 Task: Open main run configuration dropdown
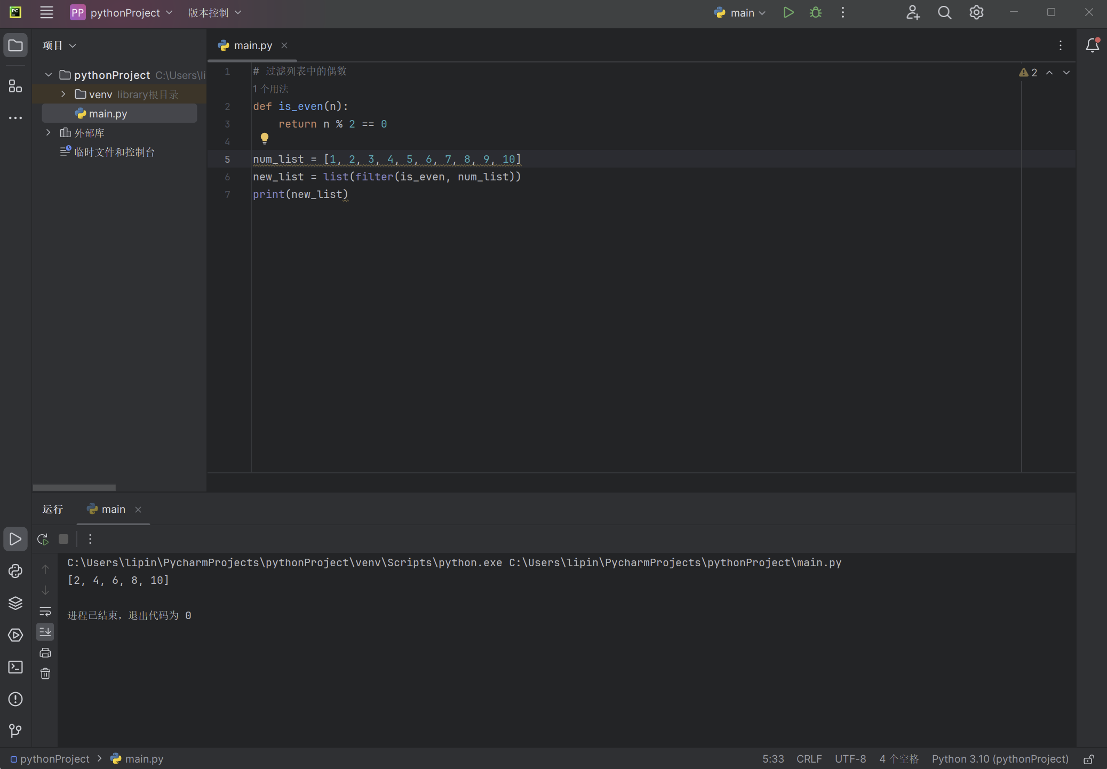[x=740, y=12]
